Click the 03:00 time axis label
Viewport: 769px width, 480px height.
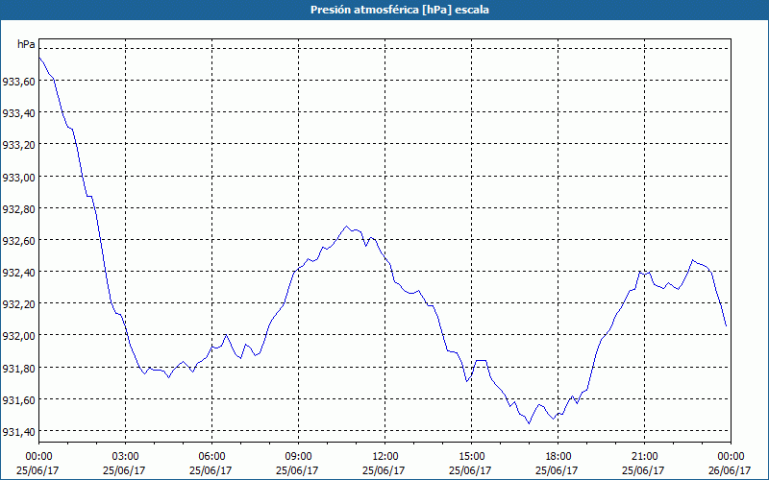[x=125, y=457]
